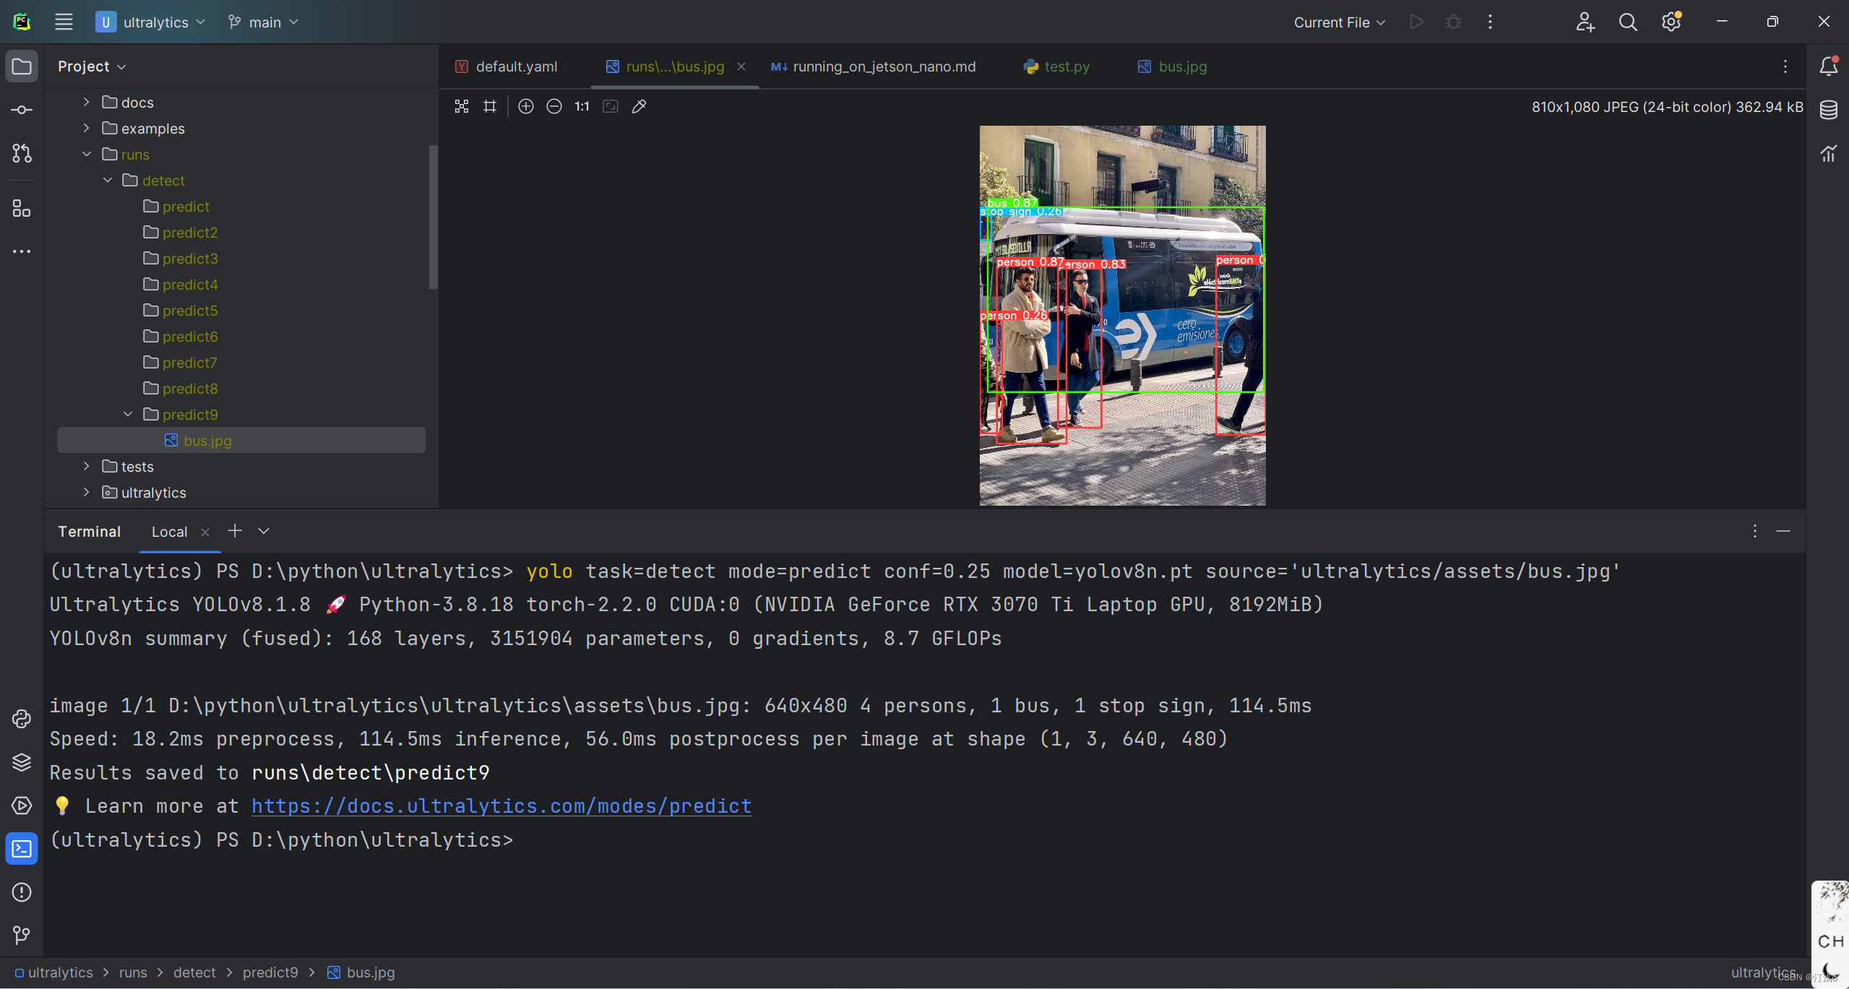The height and width of the screenshot is (989, 1849).
Task: Zoom out of the displayed image
Action: click(x=554, y=106)
